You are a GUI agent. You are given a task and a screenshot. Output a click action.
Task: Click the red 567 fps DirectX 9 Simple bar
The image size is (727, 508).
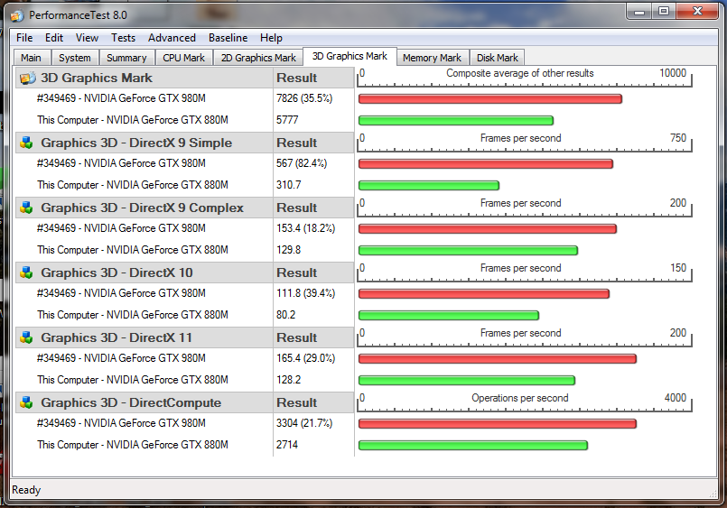coord(486,163)
